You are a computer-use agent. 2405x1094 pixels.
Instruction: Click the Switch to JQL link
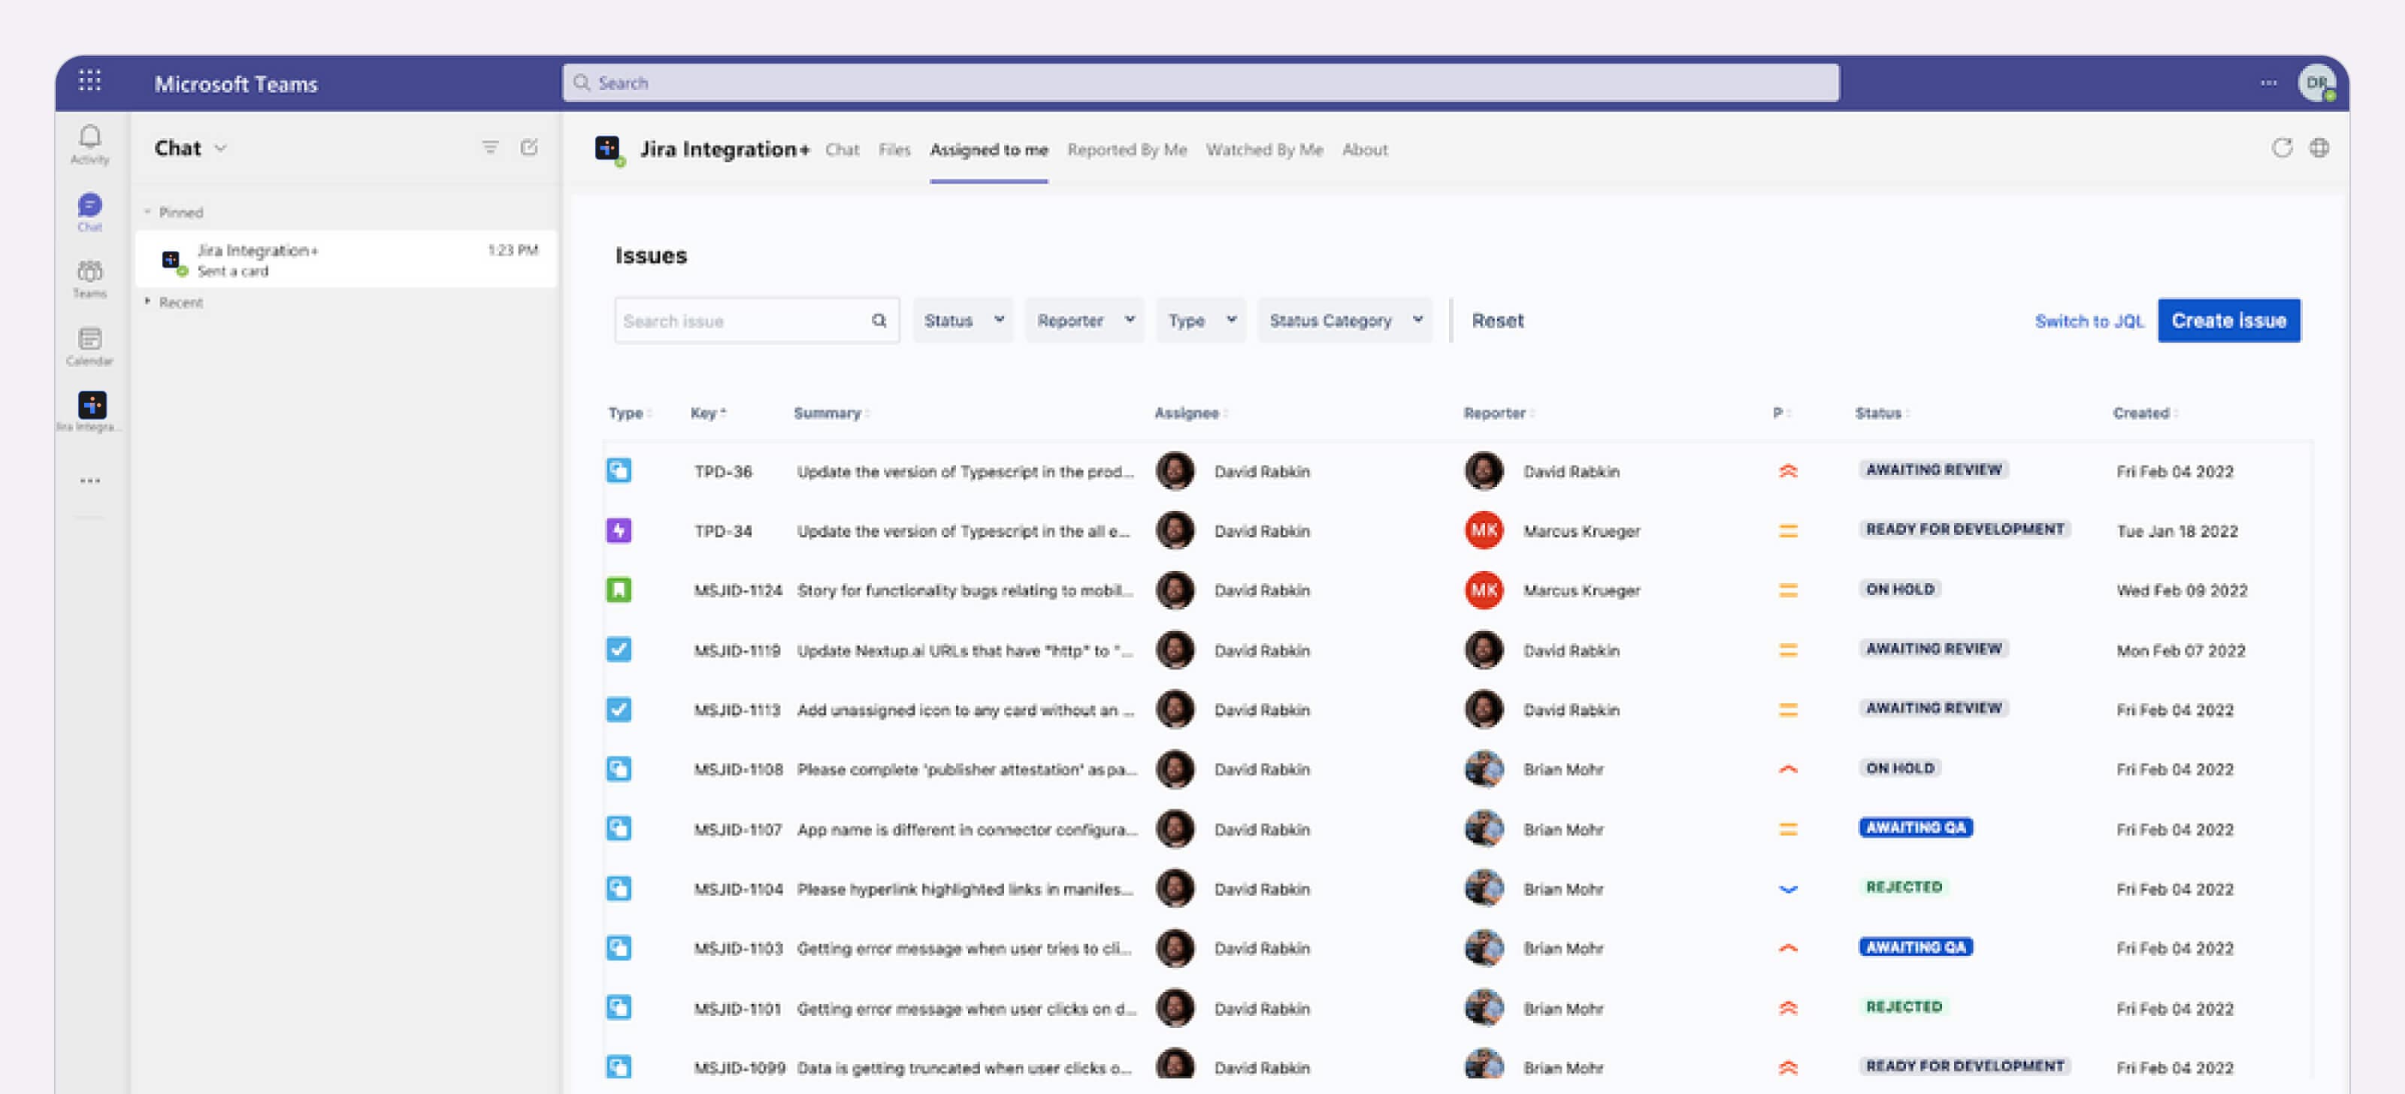coord(2089,321)
